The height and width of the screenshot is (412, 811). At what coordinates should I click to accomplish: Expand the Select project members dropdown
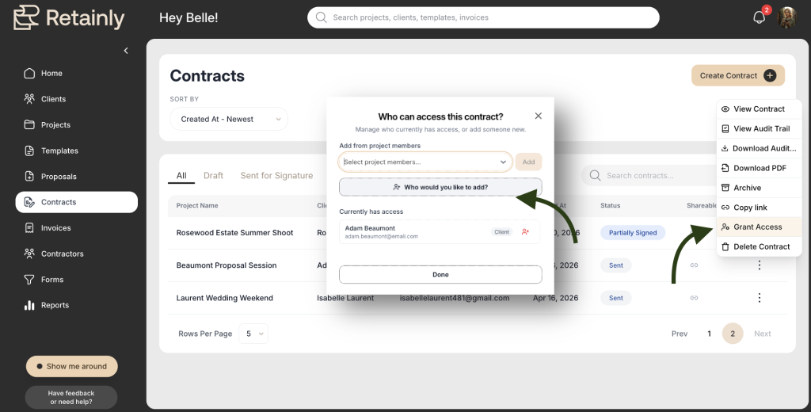coord(425,162)
